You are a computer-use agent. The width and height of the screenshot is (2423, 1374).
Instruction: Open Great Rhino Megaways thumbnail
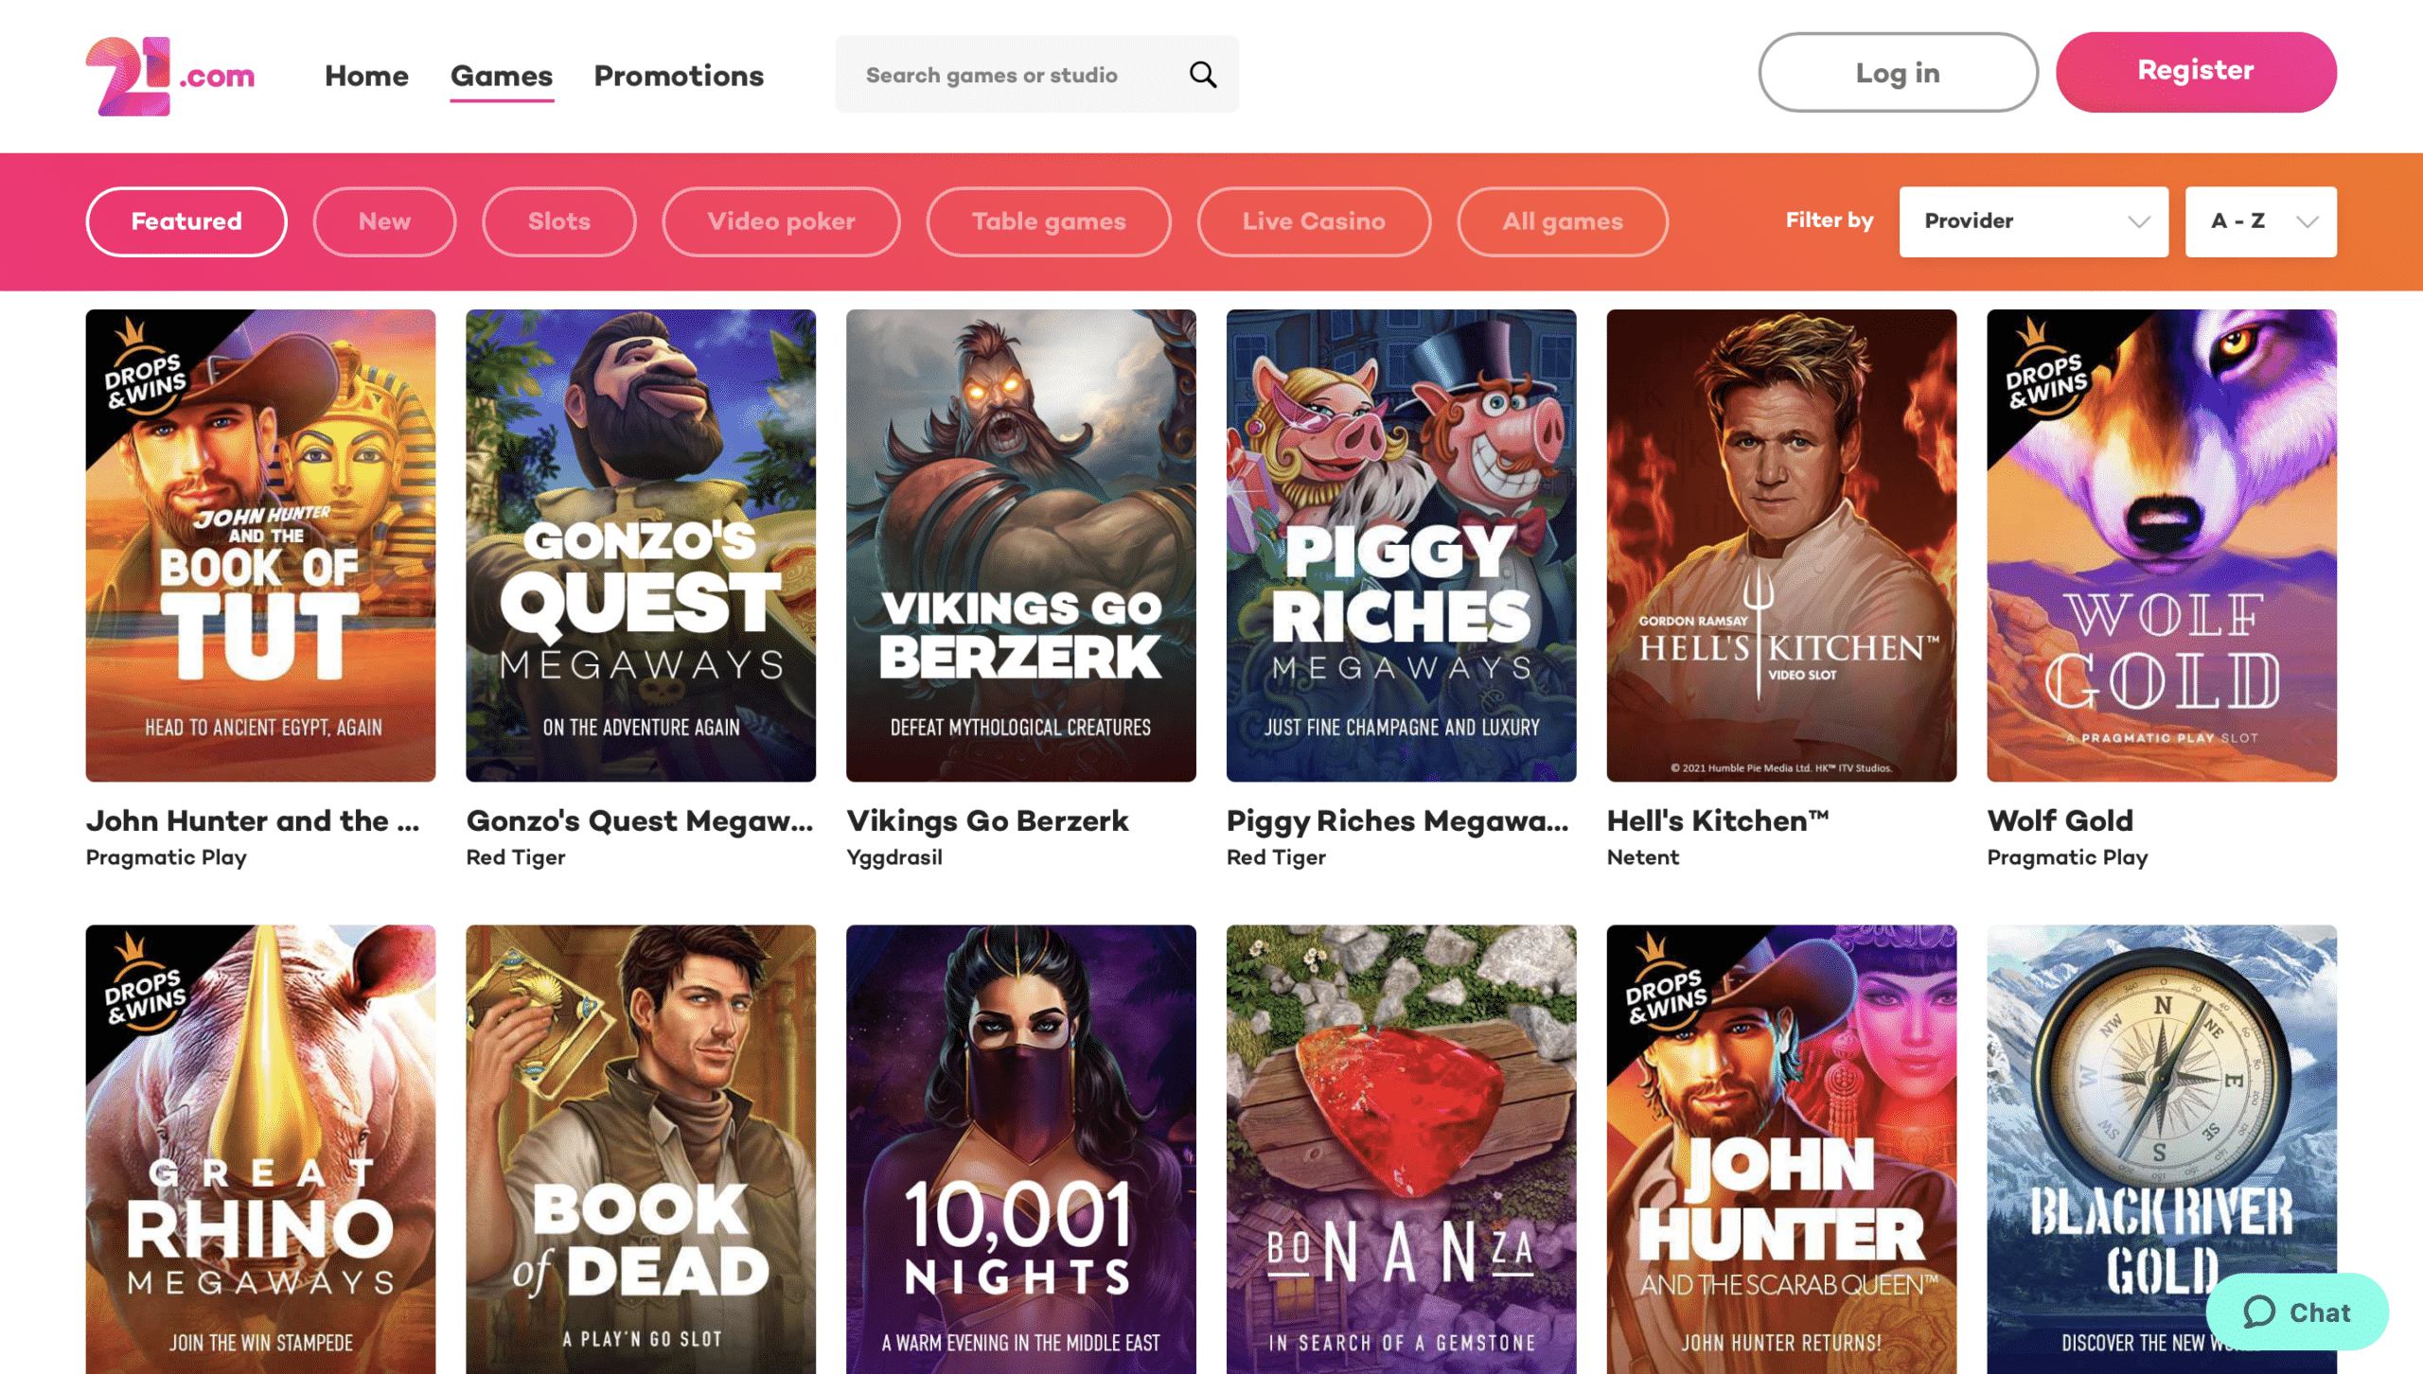(260, 1149)
